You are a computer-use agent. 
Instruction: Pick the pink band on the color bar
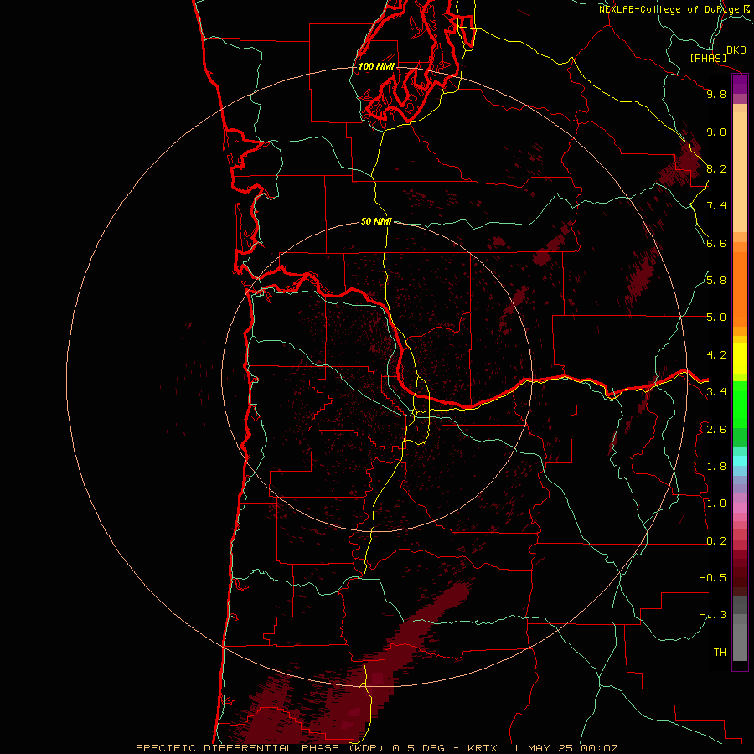coord(740,508)
